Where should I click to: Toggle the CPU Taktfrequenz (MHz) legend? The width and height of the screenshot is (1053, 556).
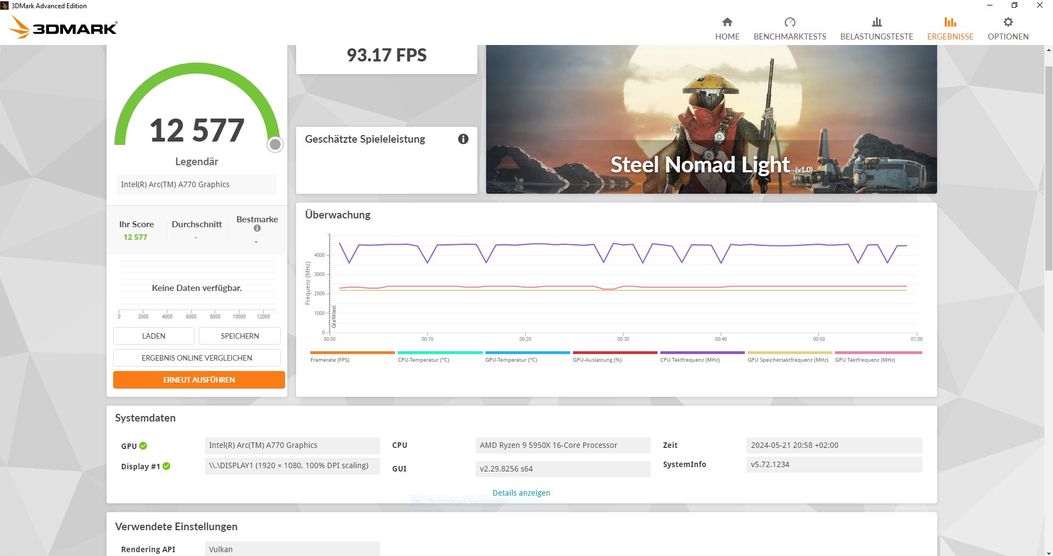point(702,356)
